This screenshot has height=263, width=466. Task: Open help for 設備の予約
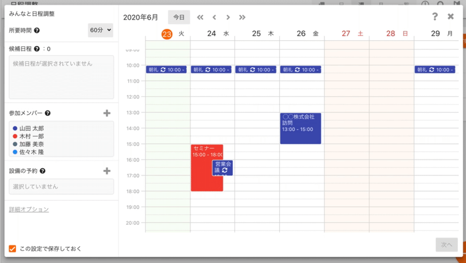[x=42, y=171]
